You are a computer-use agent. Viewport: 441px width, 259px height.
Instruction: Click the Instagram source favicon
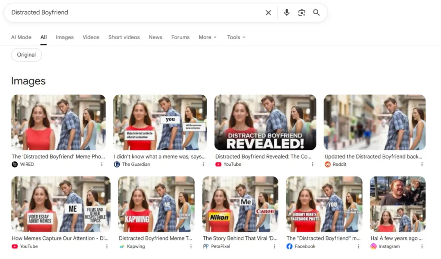373,247
